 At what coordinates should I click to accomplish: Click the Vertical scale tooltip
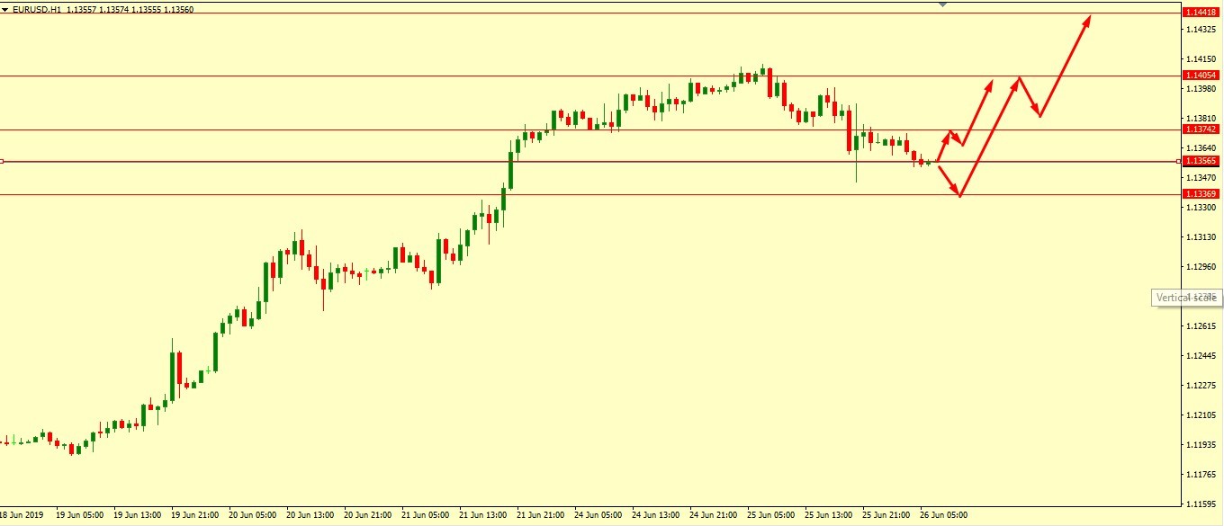[1186, 297]
